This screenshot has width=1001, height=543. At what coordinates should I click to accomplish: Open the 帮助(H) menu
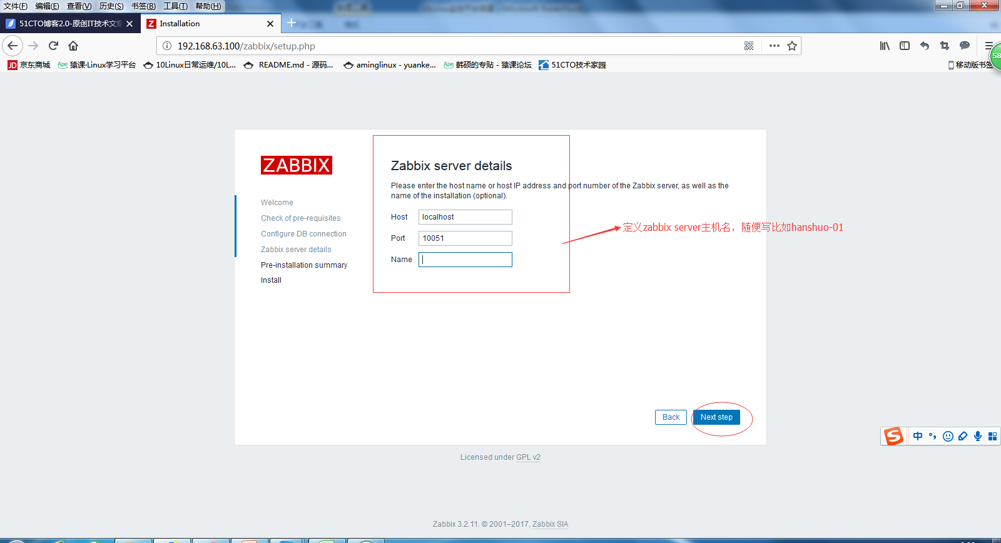208,6
